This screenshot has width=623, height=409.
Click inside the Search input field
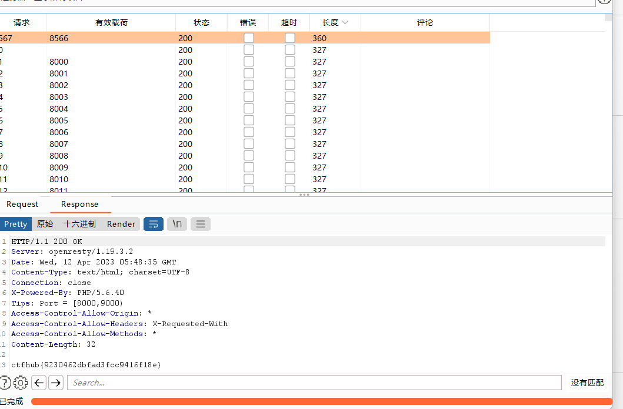(x=312, y=383)
